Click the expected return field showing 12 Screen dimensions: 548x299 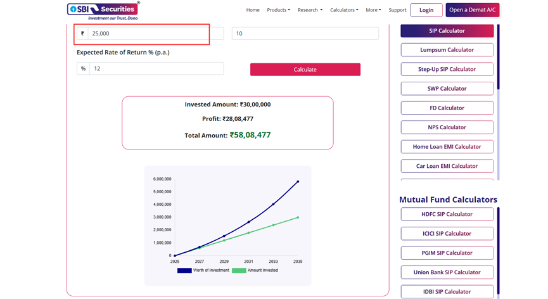click(x=156, y=69)
